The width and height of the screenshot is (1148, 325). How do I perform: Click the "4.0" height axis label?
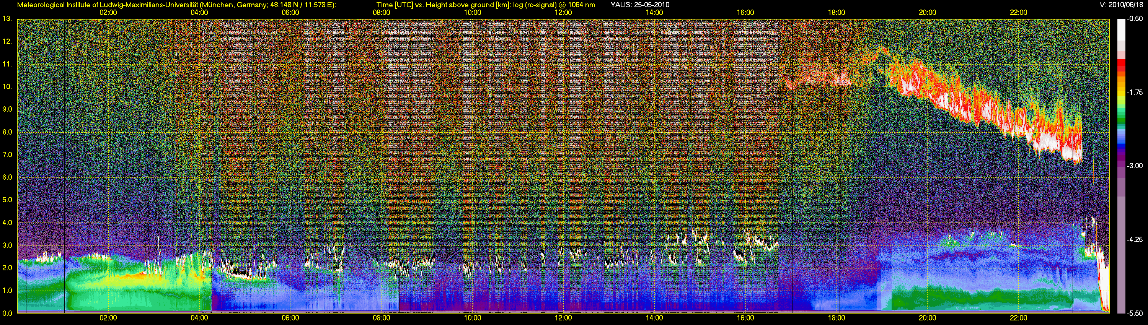(7, 223)
